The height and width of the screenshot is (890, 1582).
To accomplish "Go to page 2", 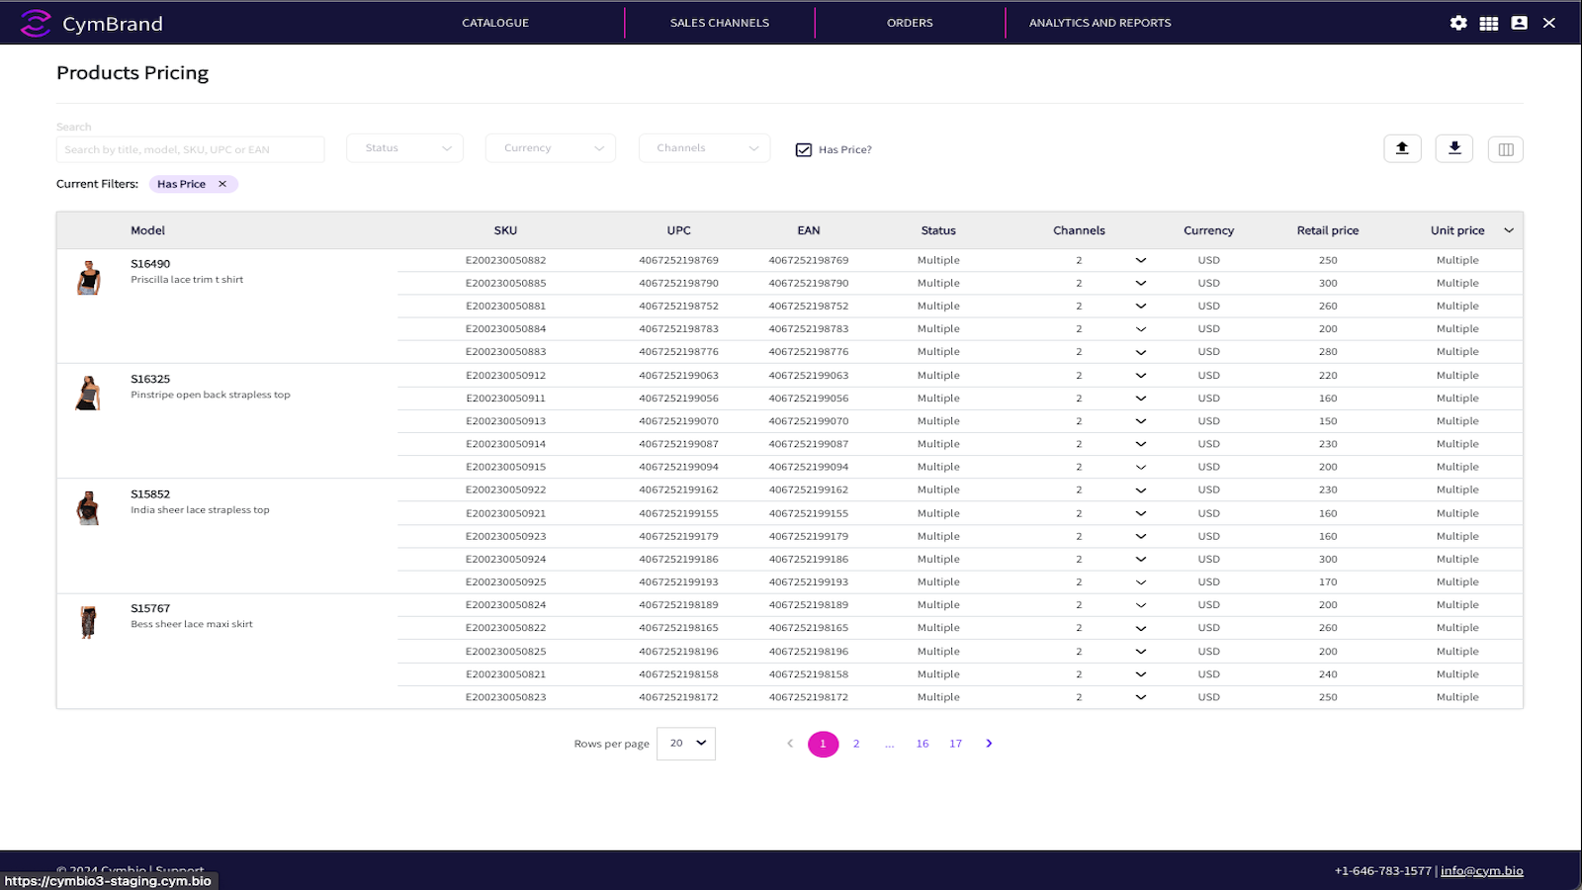I will pyautogui.click(x=856, y=744).
